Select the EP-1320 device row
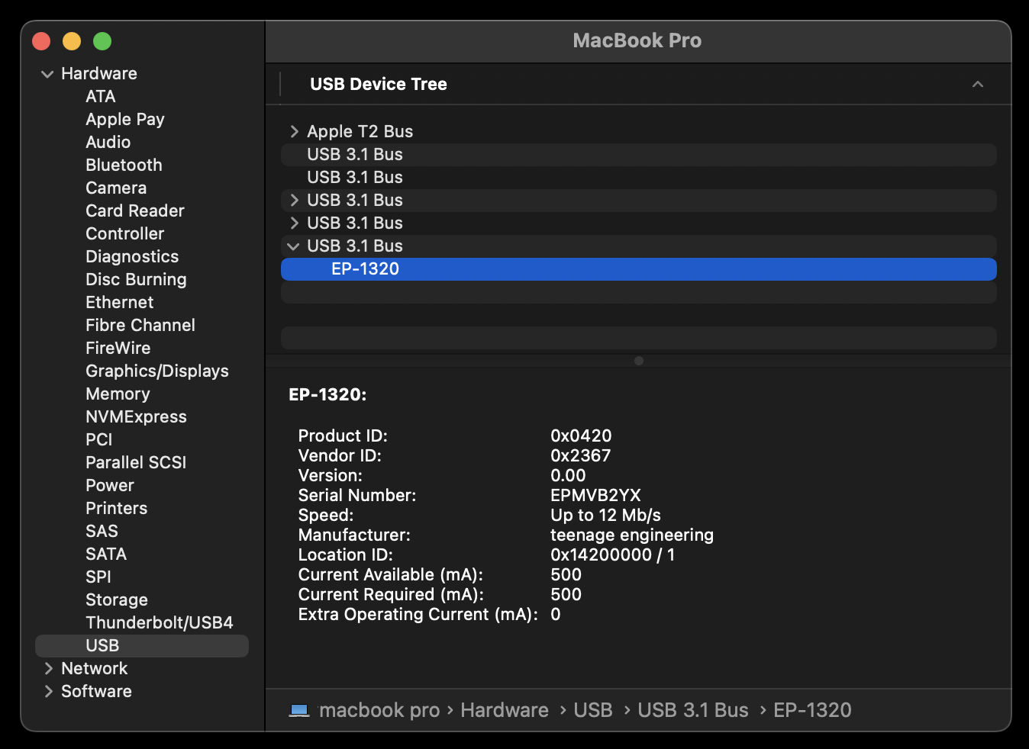The image size is (1029, 749). point(639,269)
